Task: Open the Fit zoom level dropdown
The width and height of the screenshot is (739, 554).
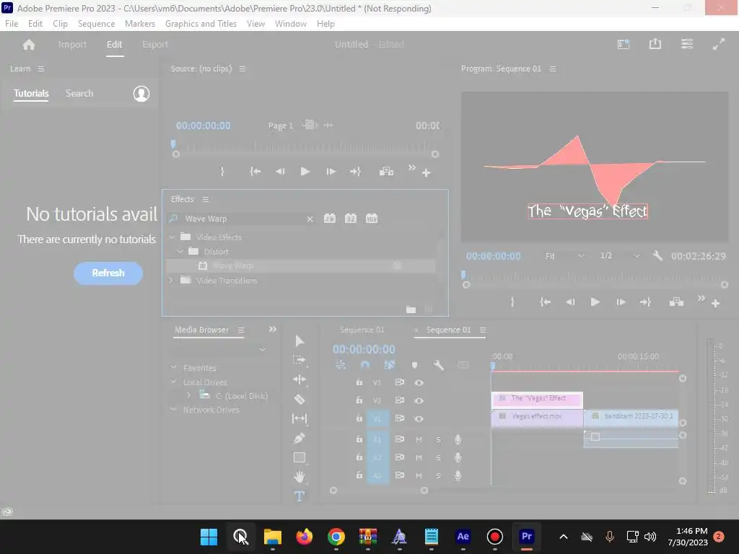Action: [564, 256]
